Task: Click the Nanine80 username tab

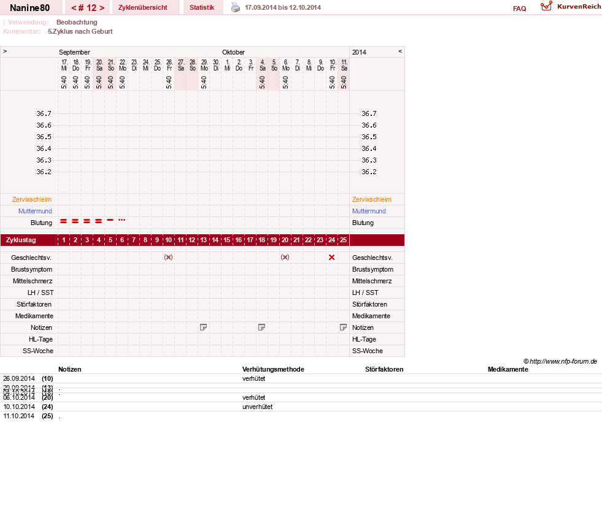Action: (x=30, y=8)
